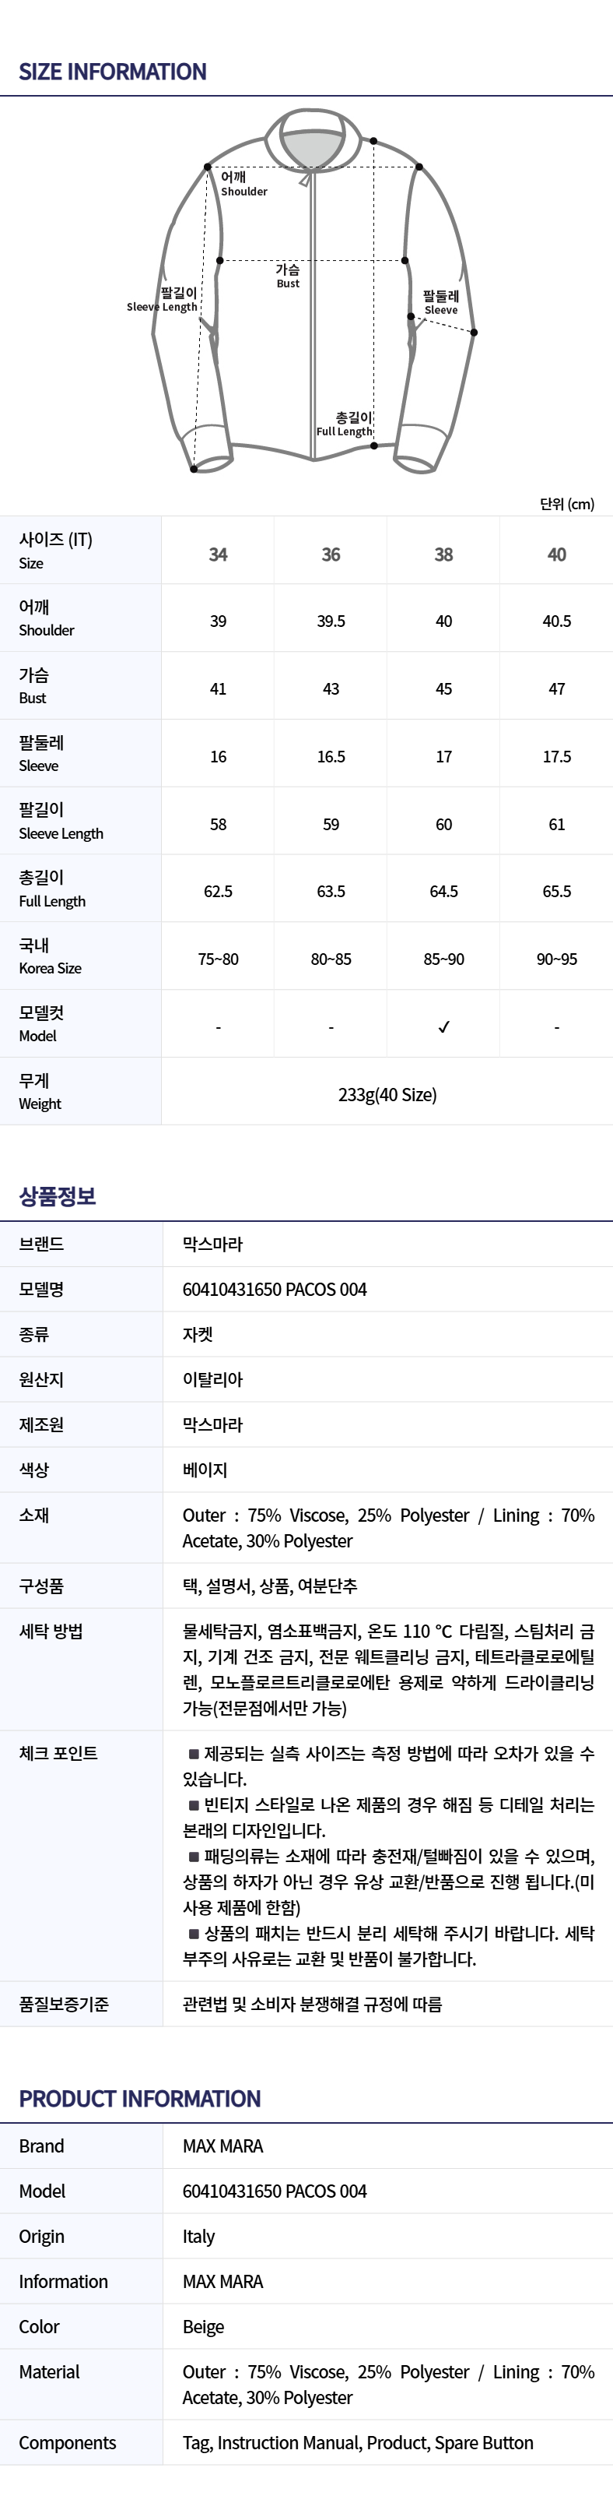The image size is (613, 2517).
Task: Select the size 34 column header
Action: tap(218, 554)
